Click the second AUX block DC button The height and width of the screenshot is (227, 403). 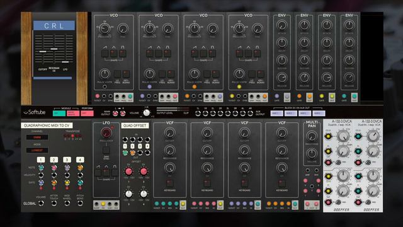(x=291, y=113)
